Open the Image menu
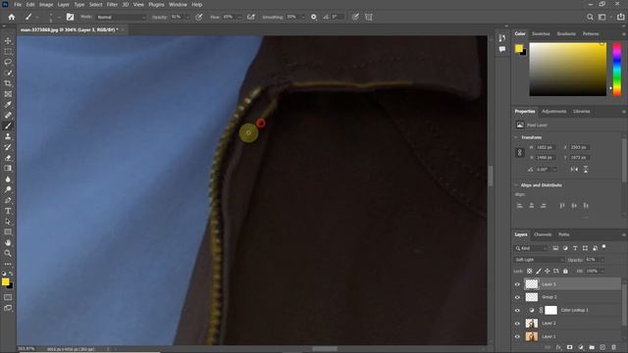The image size is (628, 353). (46, 4)
